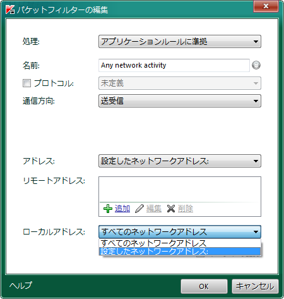Open the 処理 action dropdown
The width and height of the screenshot is (284, 299).
180,42
